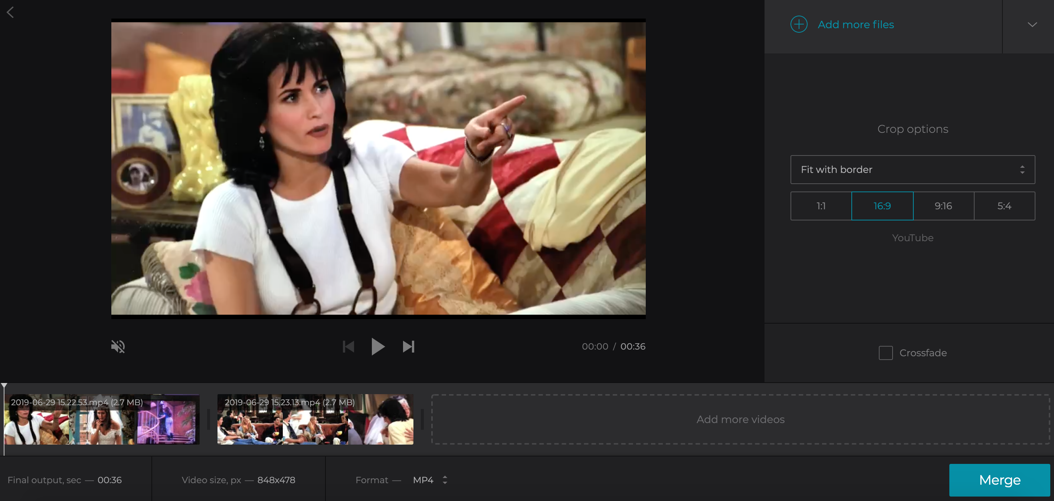Change format using MP4 dropdown
This screenshot has width=1054, height=501.
point(429,479)
